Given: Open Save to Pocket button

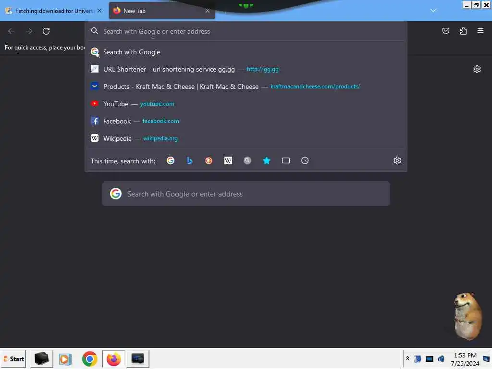Looking at the screenshot, I should point(445,31).
